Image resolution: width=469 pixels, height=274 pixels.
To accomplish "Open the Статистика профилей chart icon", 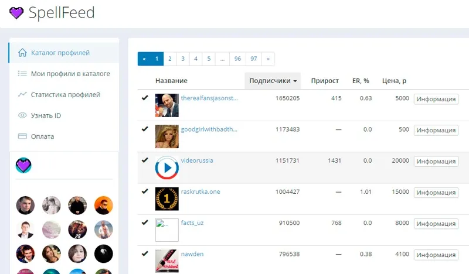I will click(x=22, y=94).
